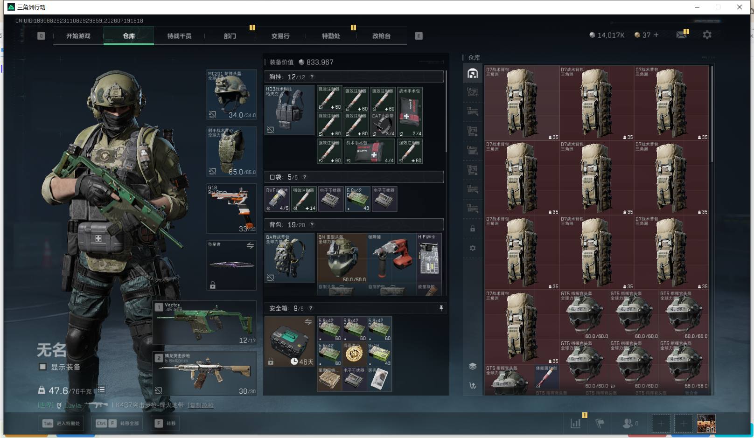The image size is (754, 438).
Task: Click the help question mark next to 胸挂
Action: tap(312, 77)
